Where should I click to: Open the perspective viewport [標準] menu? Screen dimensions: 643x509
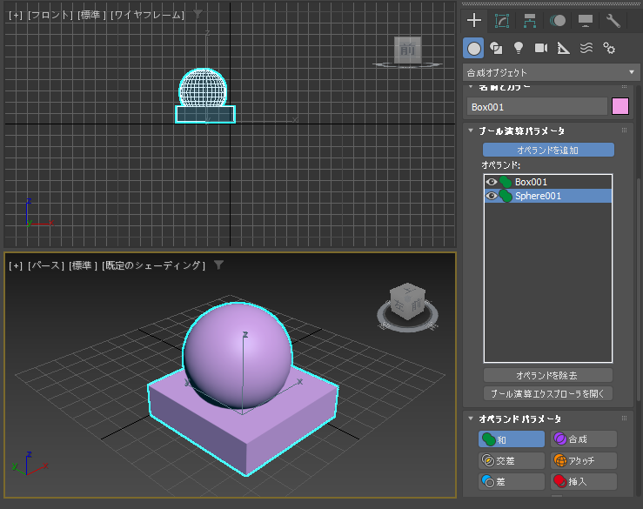(x=83, y=265)
